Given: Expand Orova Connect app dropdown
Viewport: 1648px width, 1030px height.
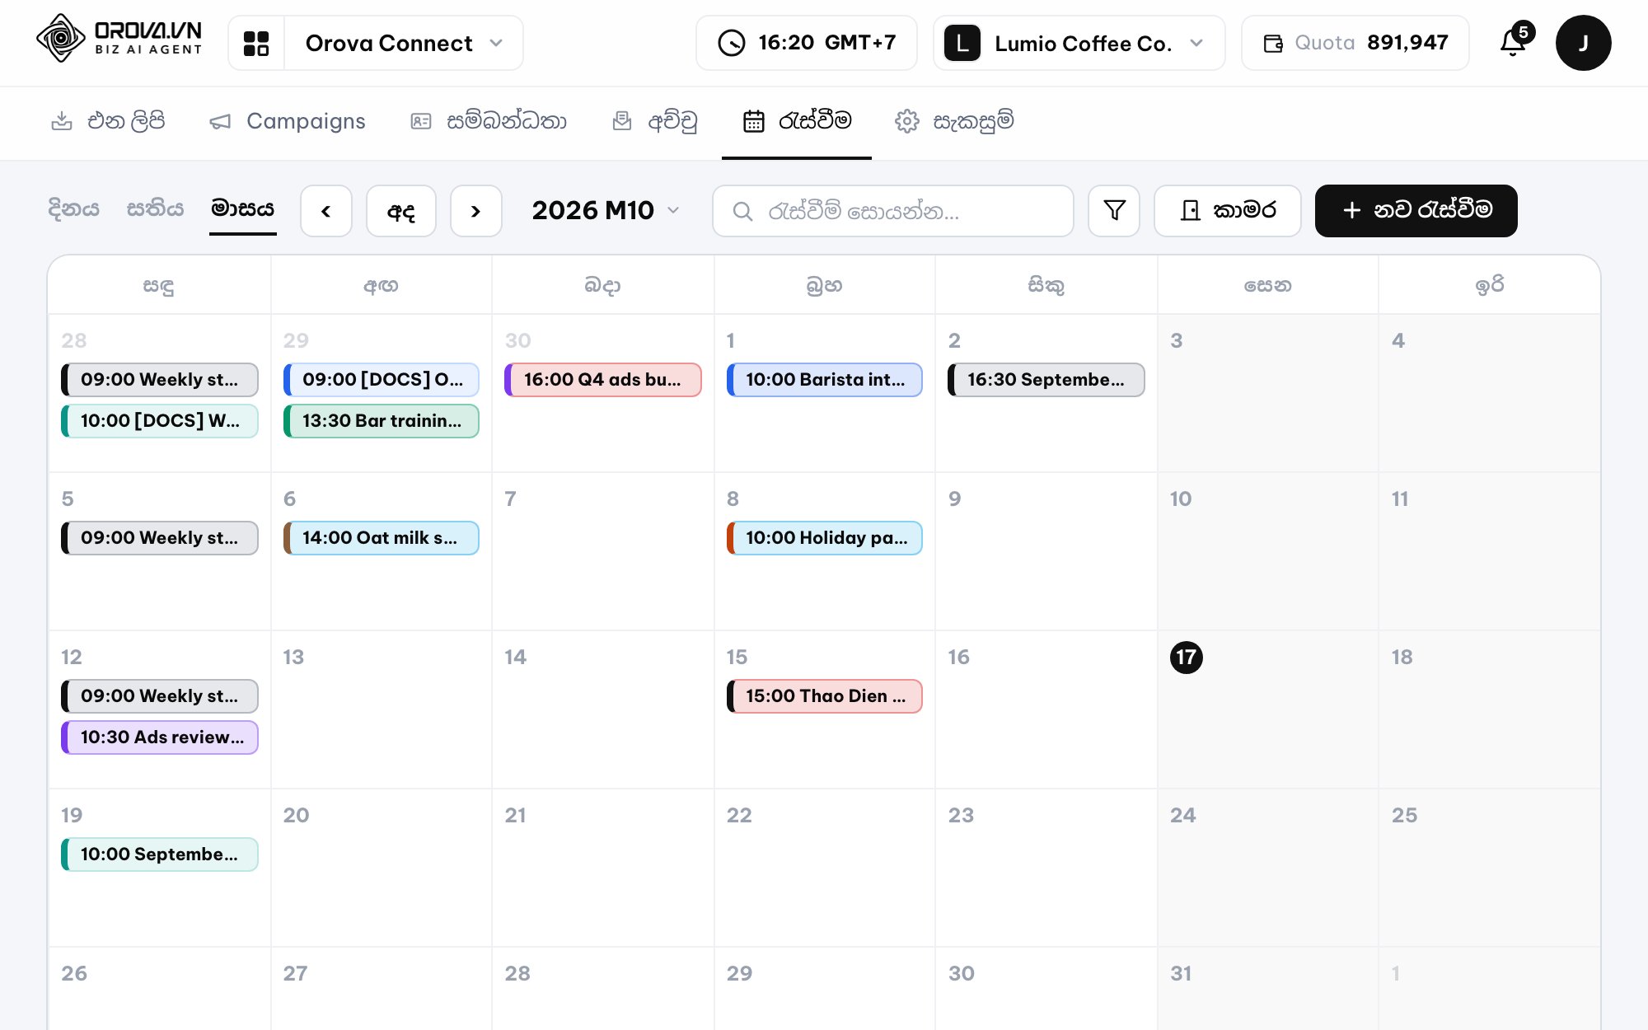Looking at the screenshot, I should [405, 43].
